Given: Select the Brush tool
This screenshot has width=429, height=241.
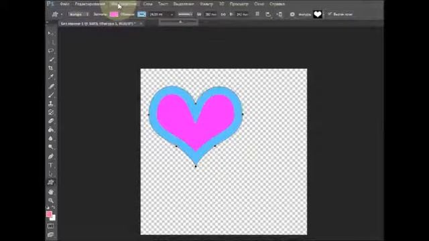Looking at the screenshot, I should 51,95.
